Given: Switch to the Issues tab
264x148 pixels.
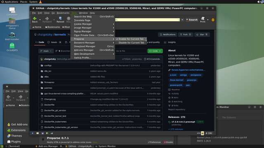Looking at the screenshot, I should click(x=54, y=42).
